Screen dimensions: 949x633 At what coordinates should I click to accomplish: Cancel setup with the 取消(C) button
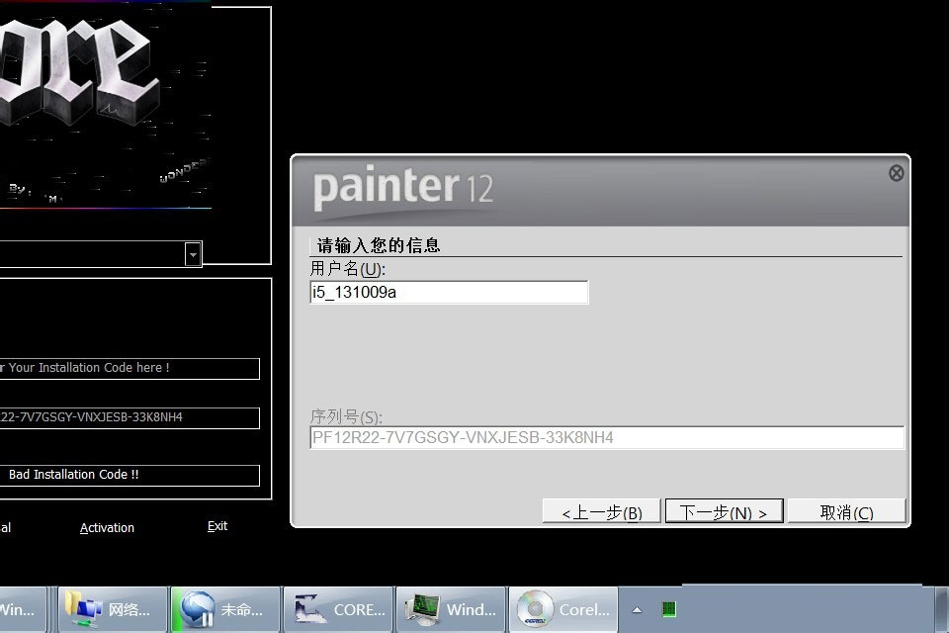point(847,512)
